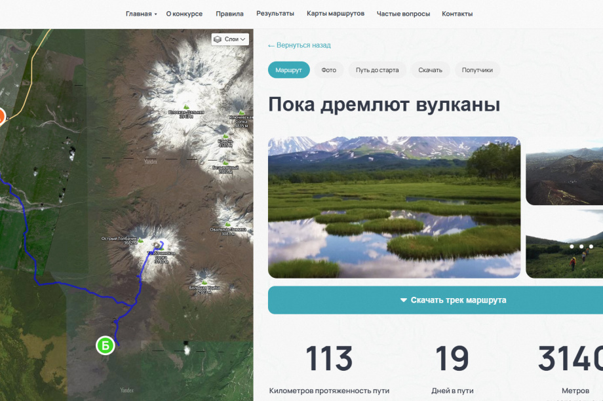The image size is (603, 401).
Task: Click the triangle arrow in the download track button
Action: click(403, 300)
